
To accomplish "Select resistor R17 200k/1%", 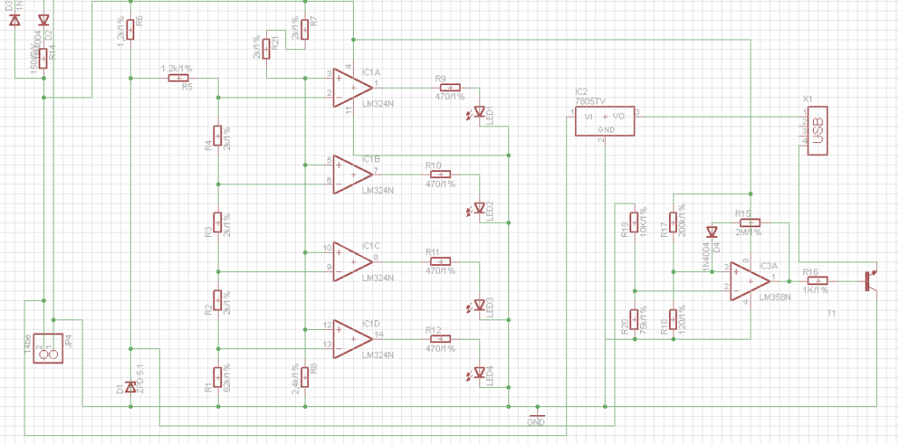I will pos(673,222).
